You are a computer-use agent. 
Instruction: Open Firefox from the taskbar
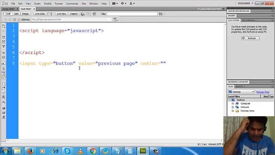point(30,151)
